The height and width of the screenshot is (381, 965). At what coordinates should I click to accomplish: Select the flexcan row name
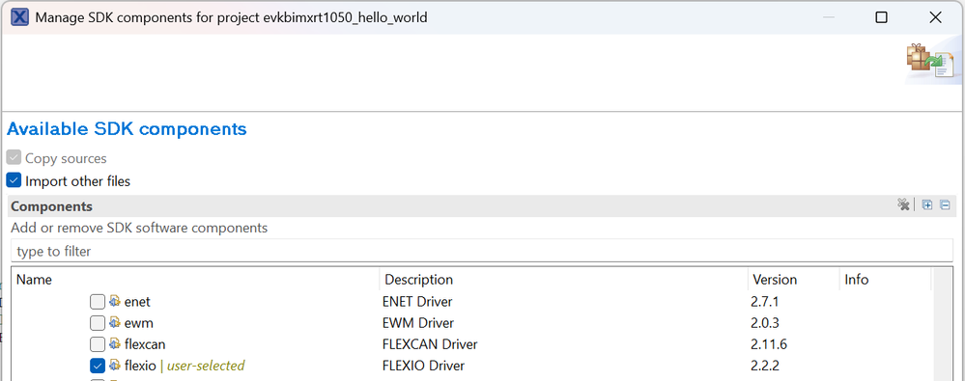145,344
